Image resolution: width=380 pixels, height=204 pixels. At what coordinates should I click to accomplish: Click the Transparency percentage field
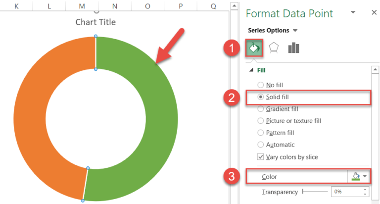pyautogui.click(x=345, y=192)
